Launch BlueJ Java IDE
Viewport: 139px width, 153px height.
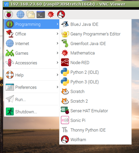95,24
